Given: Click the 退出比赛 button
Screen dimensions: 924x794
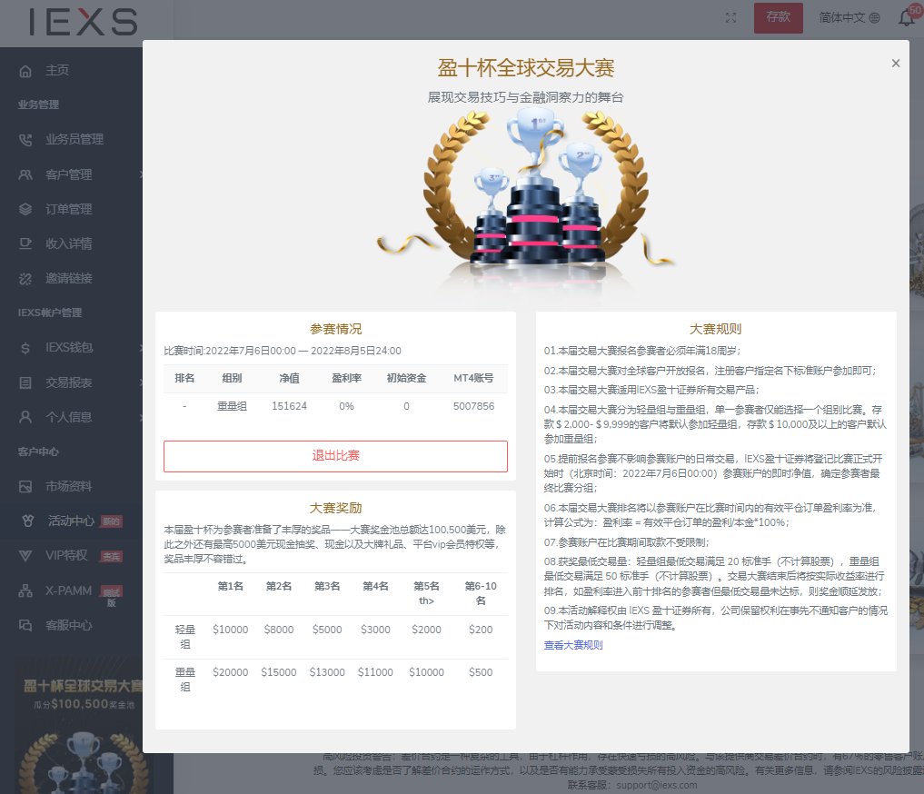Looking at the screenshot, I should coord(335,456).
